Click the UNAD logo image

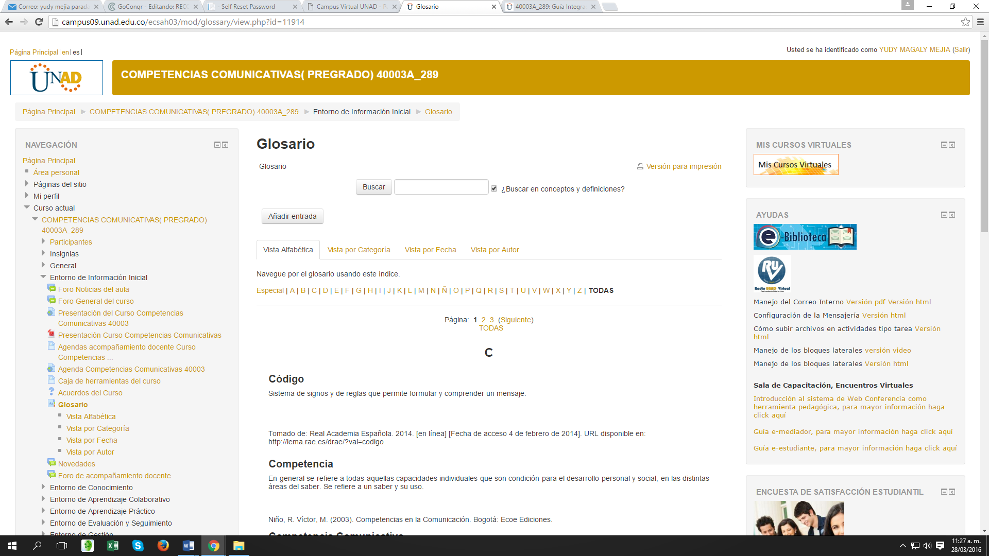pos(57,78)
